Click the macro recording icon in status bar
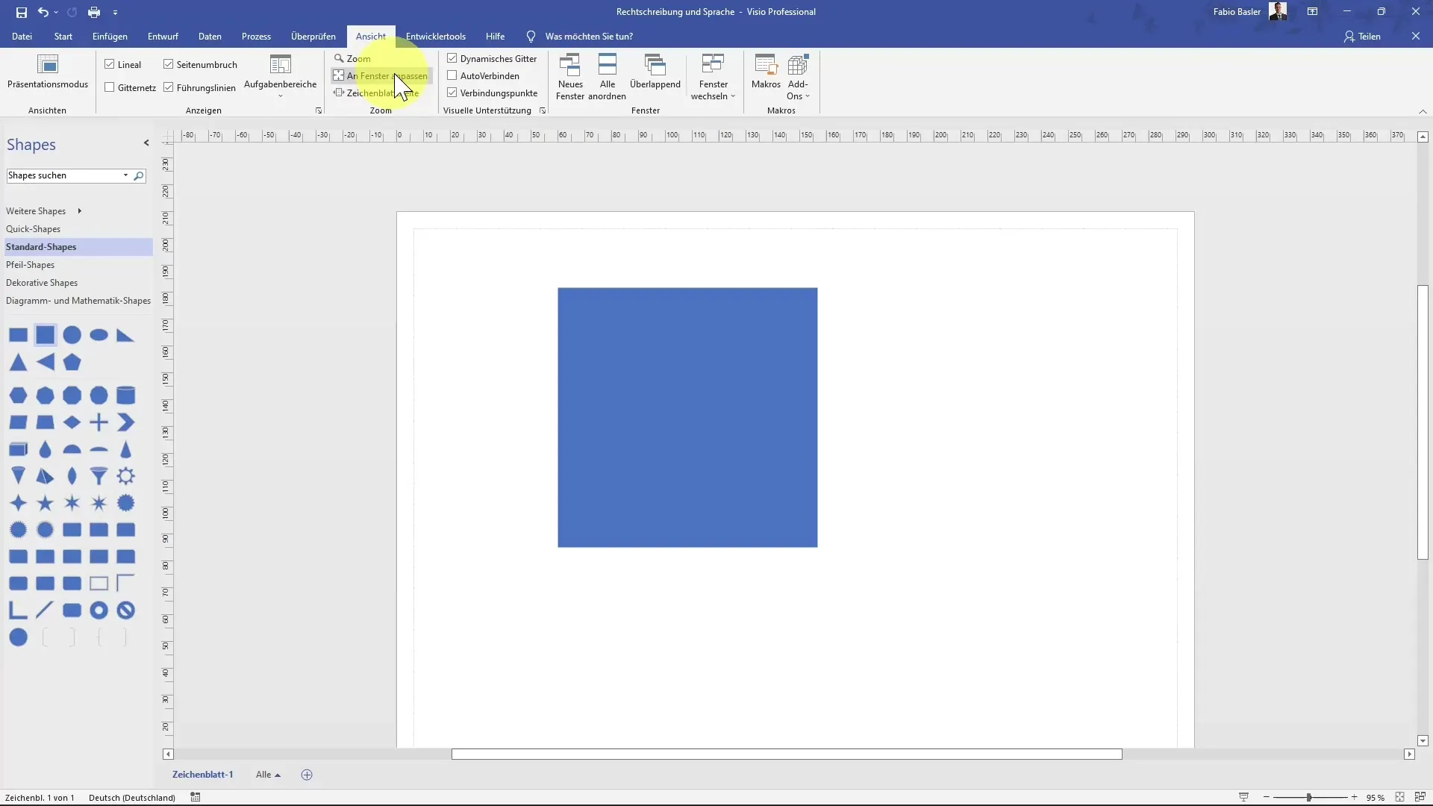The height and width of the screenshot is (806, 1433). [196, 797]
